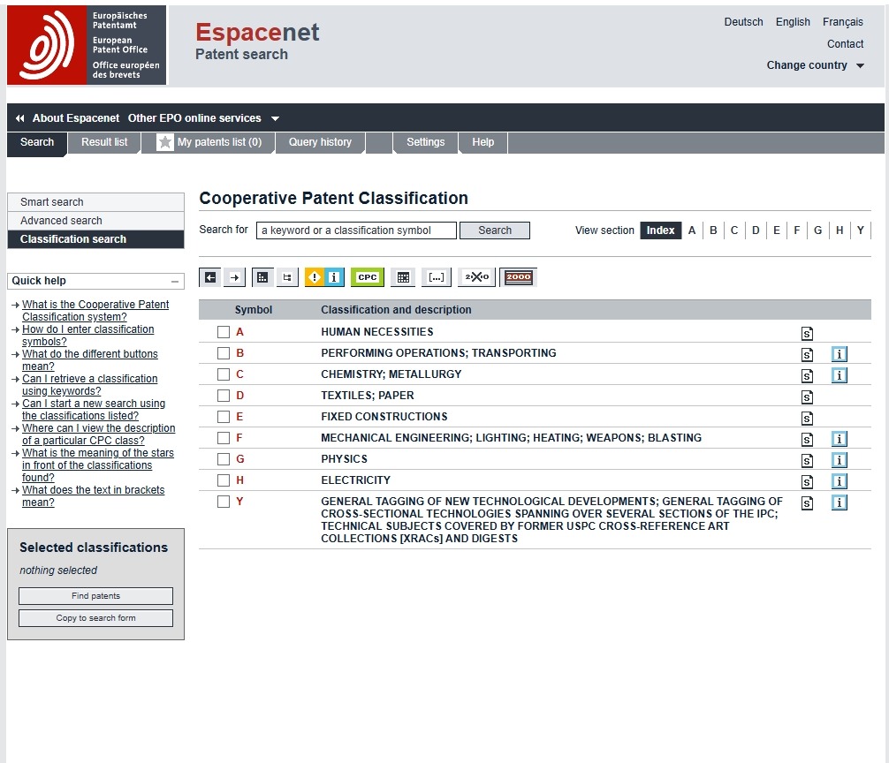Enable the Fixed Constructions checkbox
Image resolution: width=889 pixels, height=763 pixels.
[224, 417]
